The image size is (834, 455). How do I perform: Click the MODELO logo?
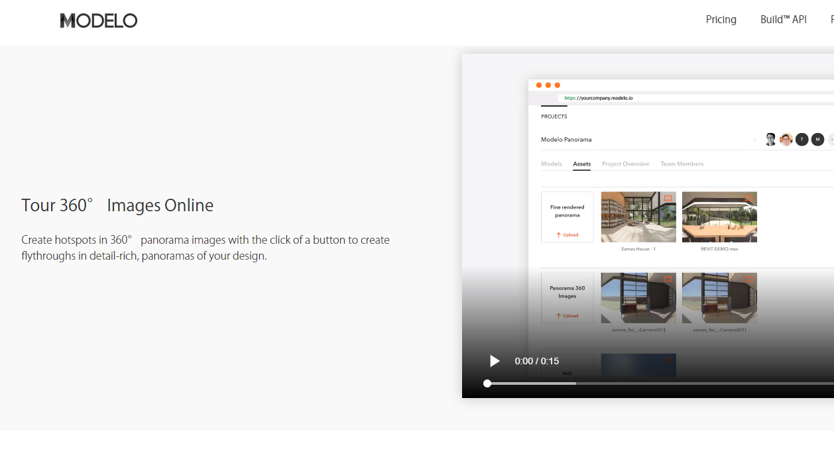pos(99,21)
